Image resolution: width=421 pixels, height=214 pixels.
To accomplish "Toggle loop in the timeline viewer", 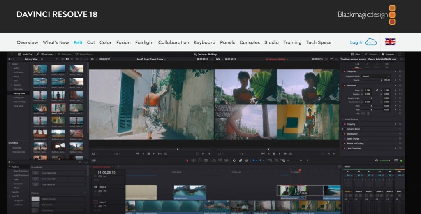I will (x=291, y=154).
